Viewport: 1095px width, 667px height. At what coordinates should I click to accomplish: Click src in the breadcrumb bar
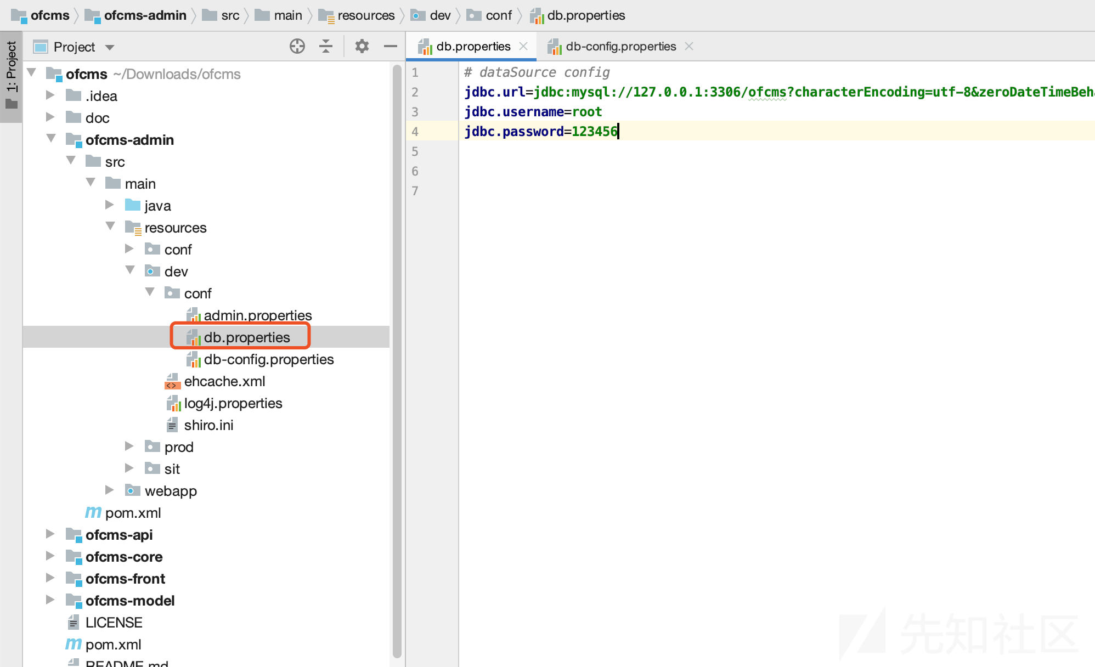coord(230,15)
